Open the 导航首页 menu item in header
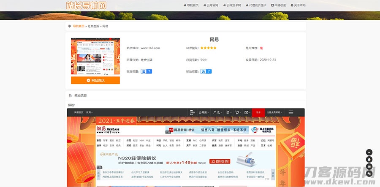 [190, 5]
